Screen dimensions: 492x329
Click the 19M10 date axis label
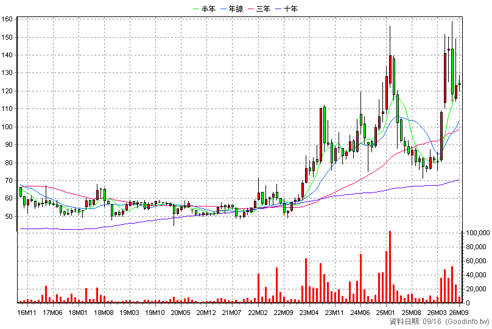pyautogui.click(x=155, y=313)
